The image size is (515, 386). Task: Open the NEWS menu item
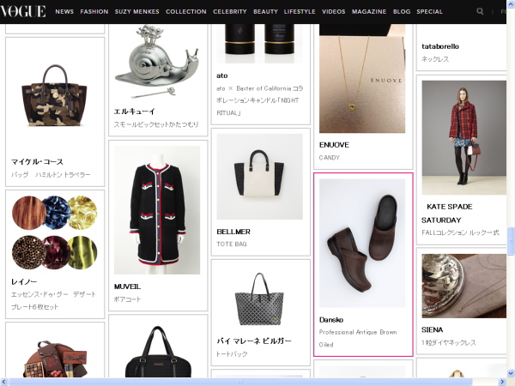tap(64, 11)
